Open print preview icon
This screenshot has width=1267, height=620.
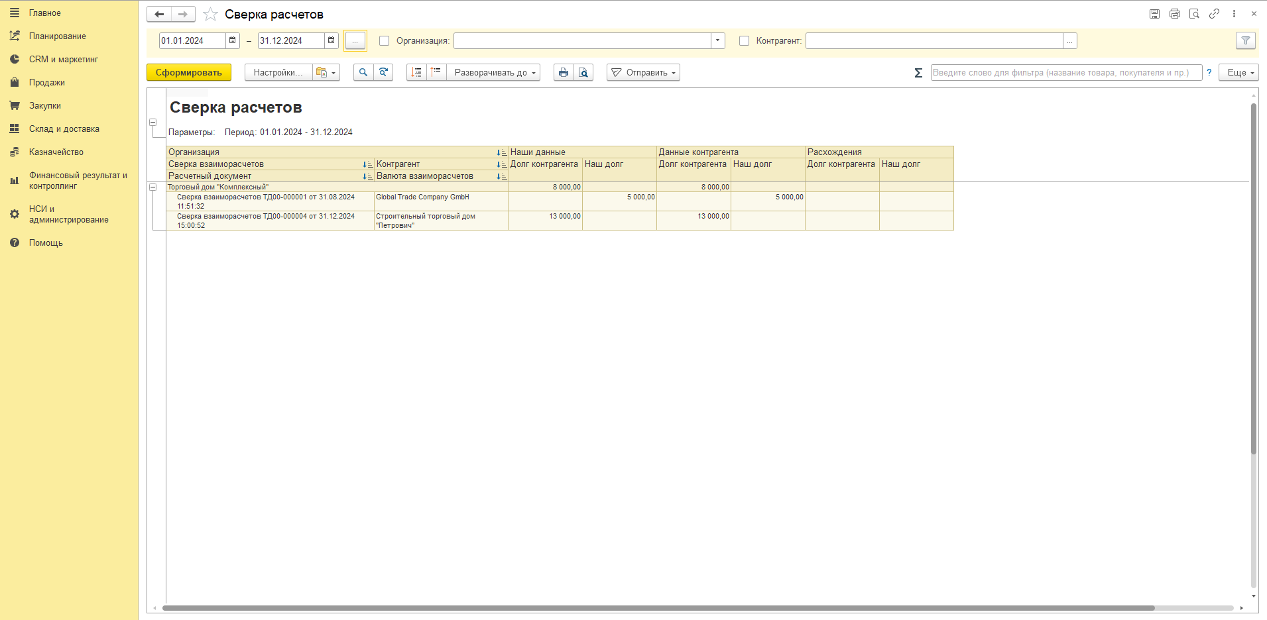click(x=583, y=72)
